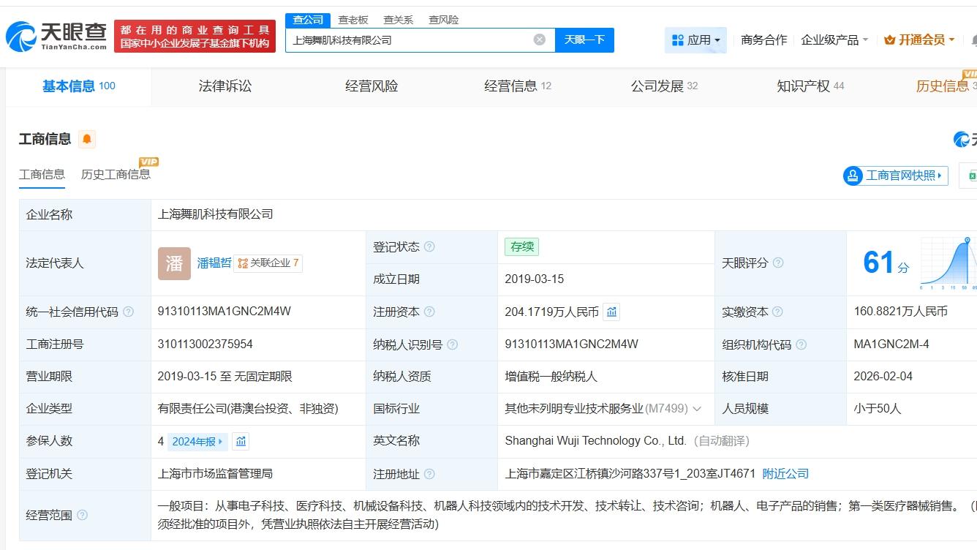Viewport: 977px width, 550px height.
Task: Clear search box using the circled X icon
Action: (x=540, y=40)
